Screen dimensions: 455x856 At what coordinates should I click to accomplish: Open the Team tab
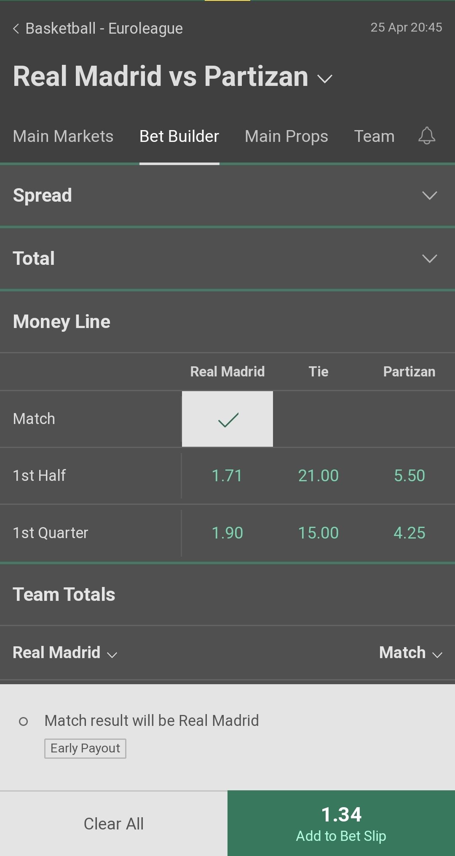point(374,136)
